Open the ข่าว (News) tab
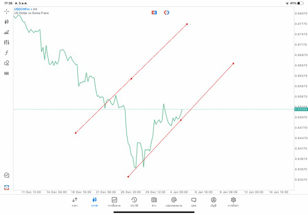This screenshot has height=215, width=308. pos(154,202)
